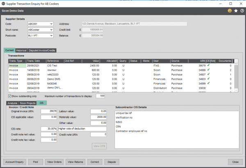
Task: Click CIS green tick for URN 34666
Action: 208,70
